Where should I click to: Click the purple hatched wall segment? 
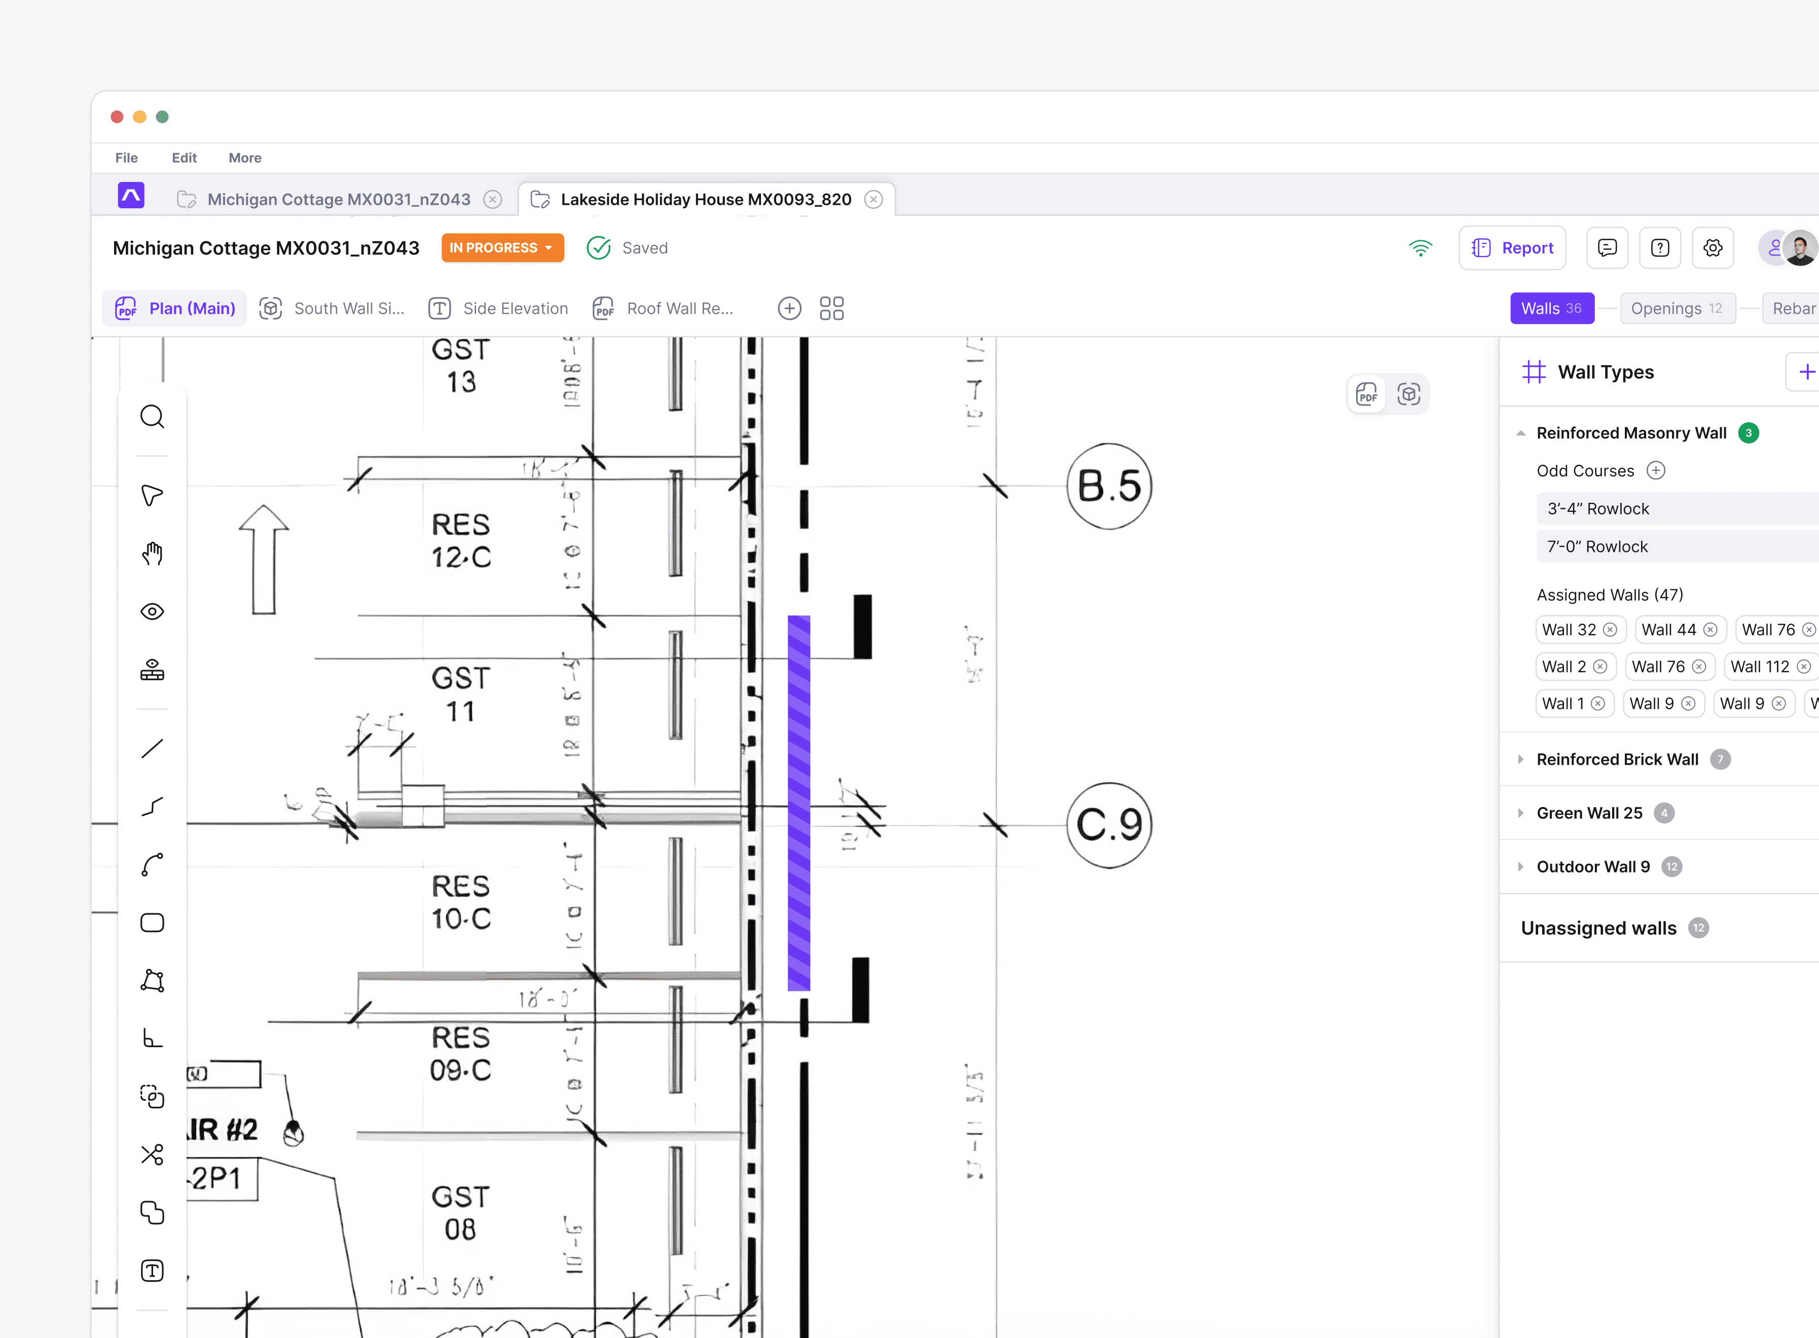(799, 802)
